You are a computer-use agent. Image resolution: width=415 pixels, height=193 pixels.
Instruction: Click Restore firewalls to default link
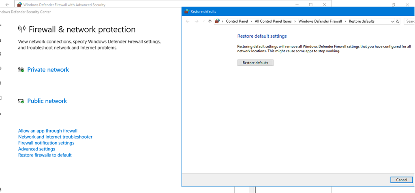(45, 155)
